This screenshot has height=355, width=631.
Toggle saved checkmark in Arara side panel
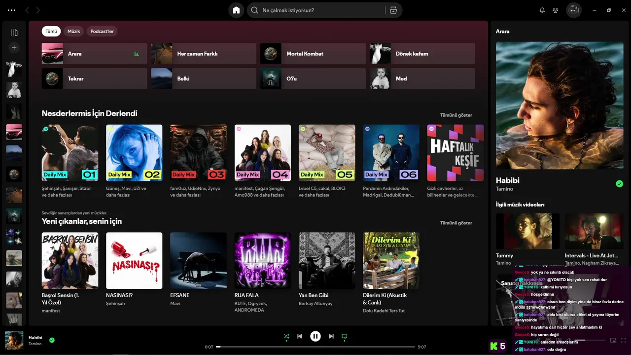pyautogui.click(x=619, y=184)
